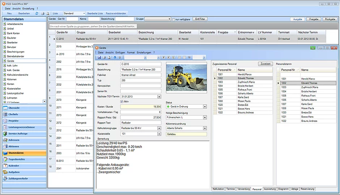Click the bold formatting icon
The image size is (340, 195).
coord(164,57)
